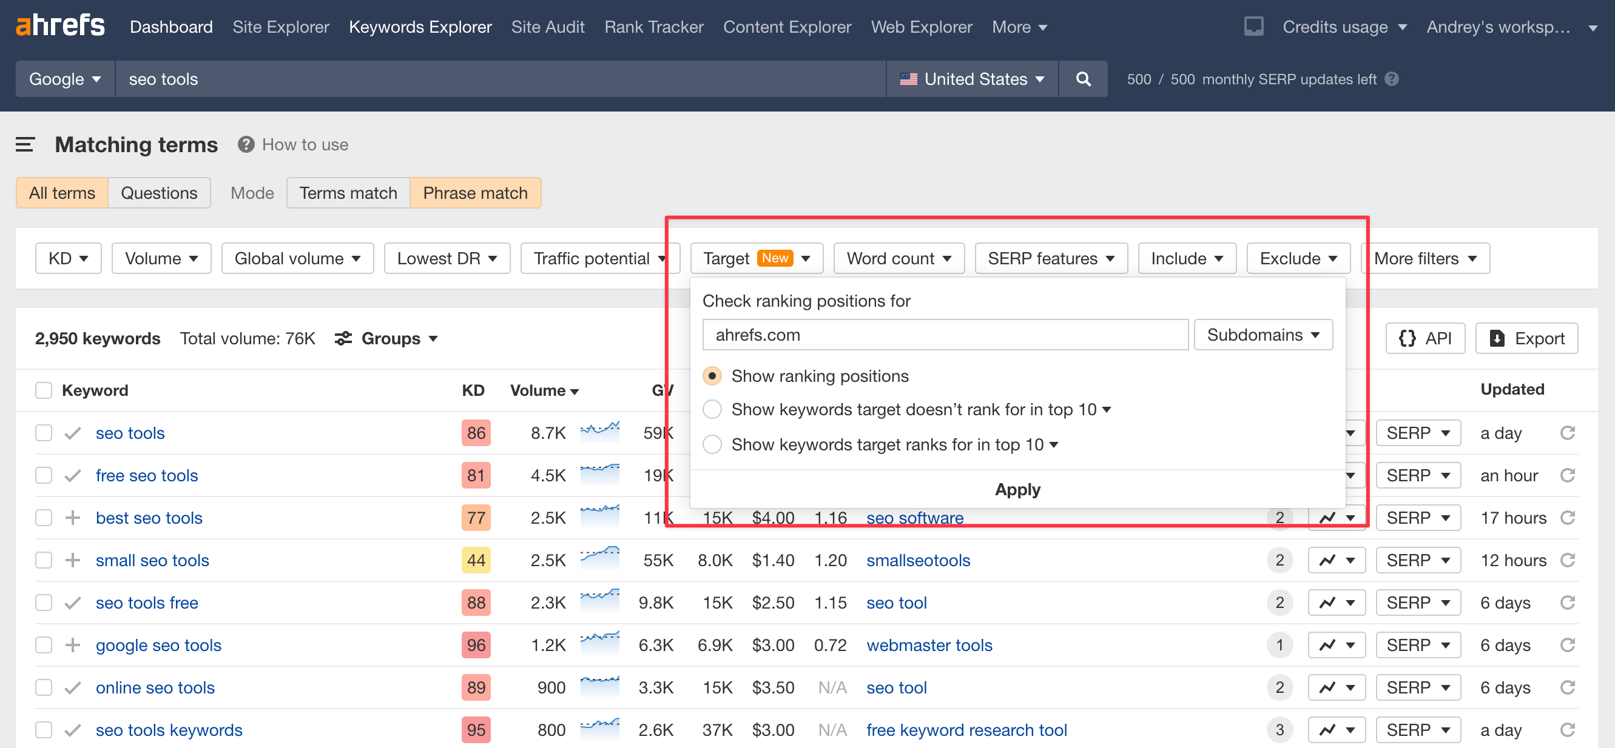1615x748 pixels.
Task: Sort by the Volume column header
Action: (x=544, y=390)
